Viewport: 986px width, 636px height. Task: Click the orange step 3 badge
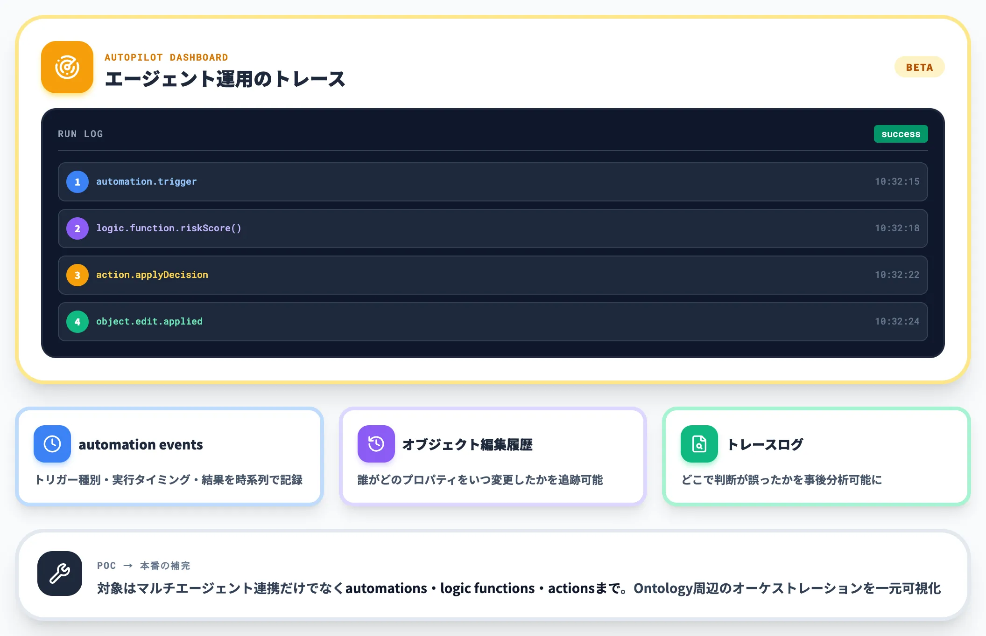tap(77, 275)
